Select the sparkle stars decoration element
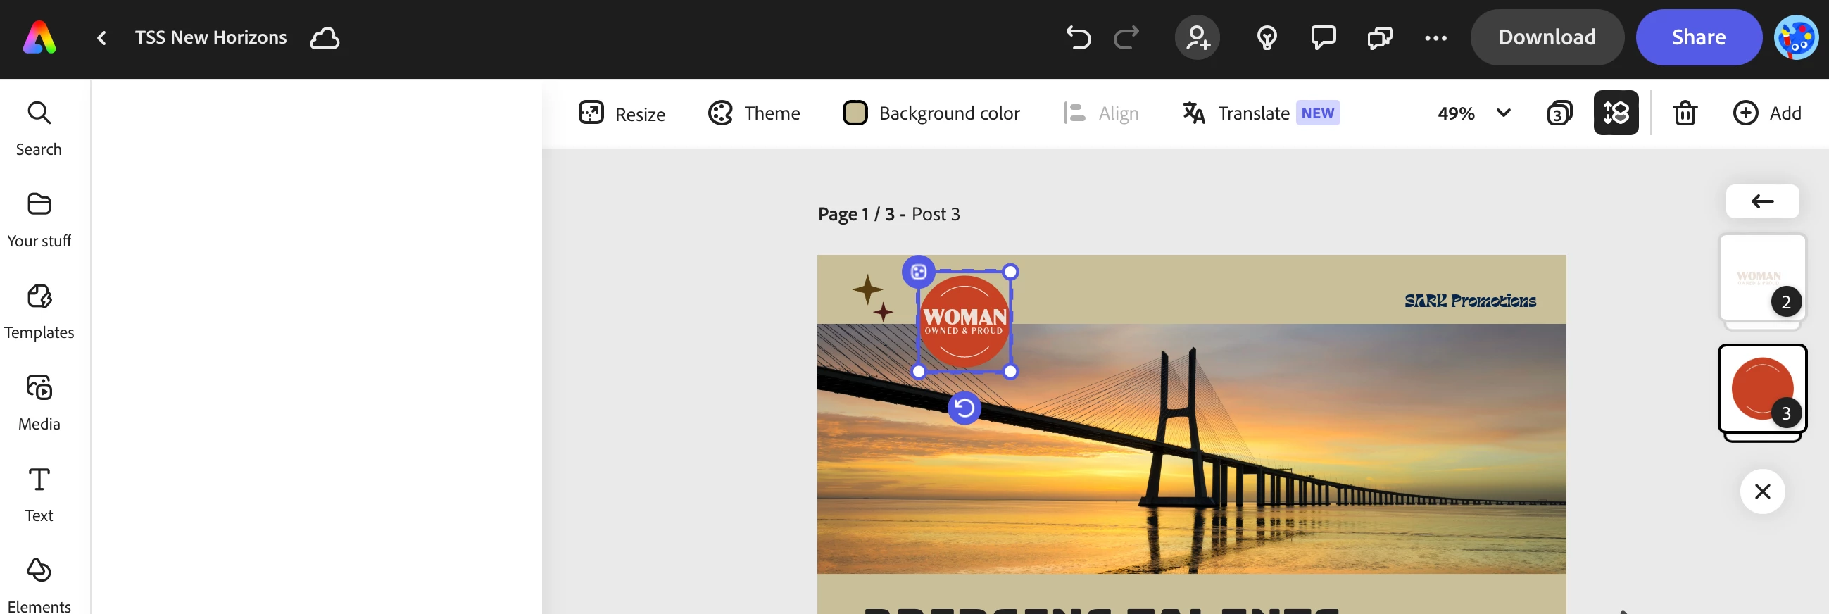This screenshot has width=1829, height=614. pos(872,298)
